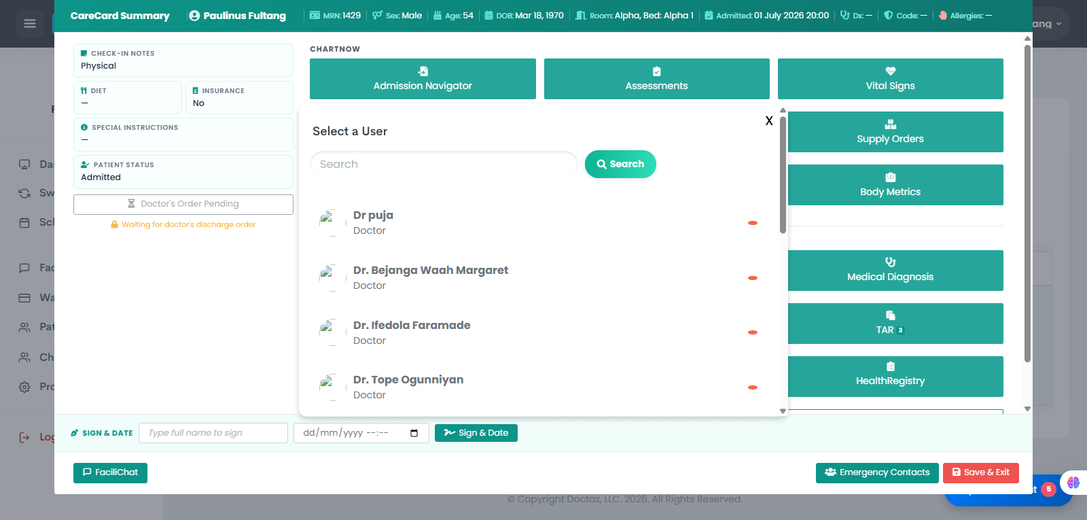Click the MRN 1429 header field
This screenshot has height=520, width=1087.
(x=335, y=16)
